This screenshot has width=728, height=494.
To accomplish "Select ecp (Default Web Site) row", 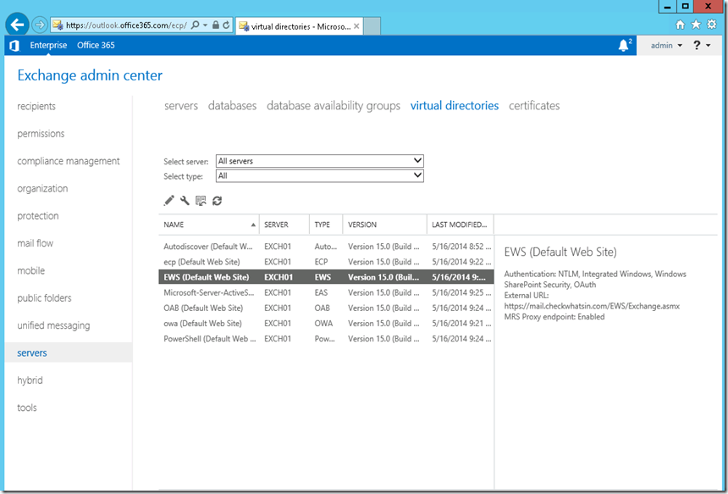I will tap(326, 262).
